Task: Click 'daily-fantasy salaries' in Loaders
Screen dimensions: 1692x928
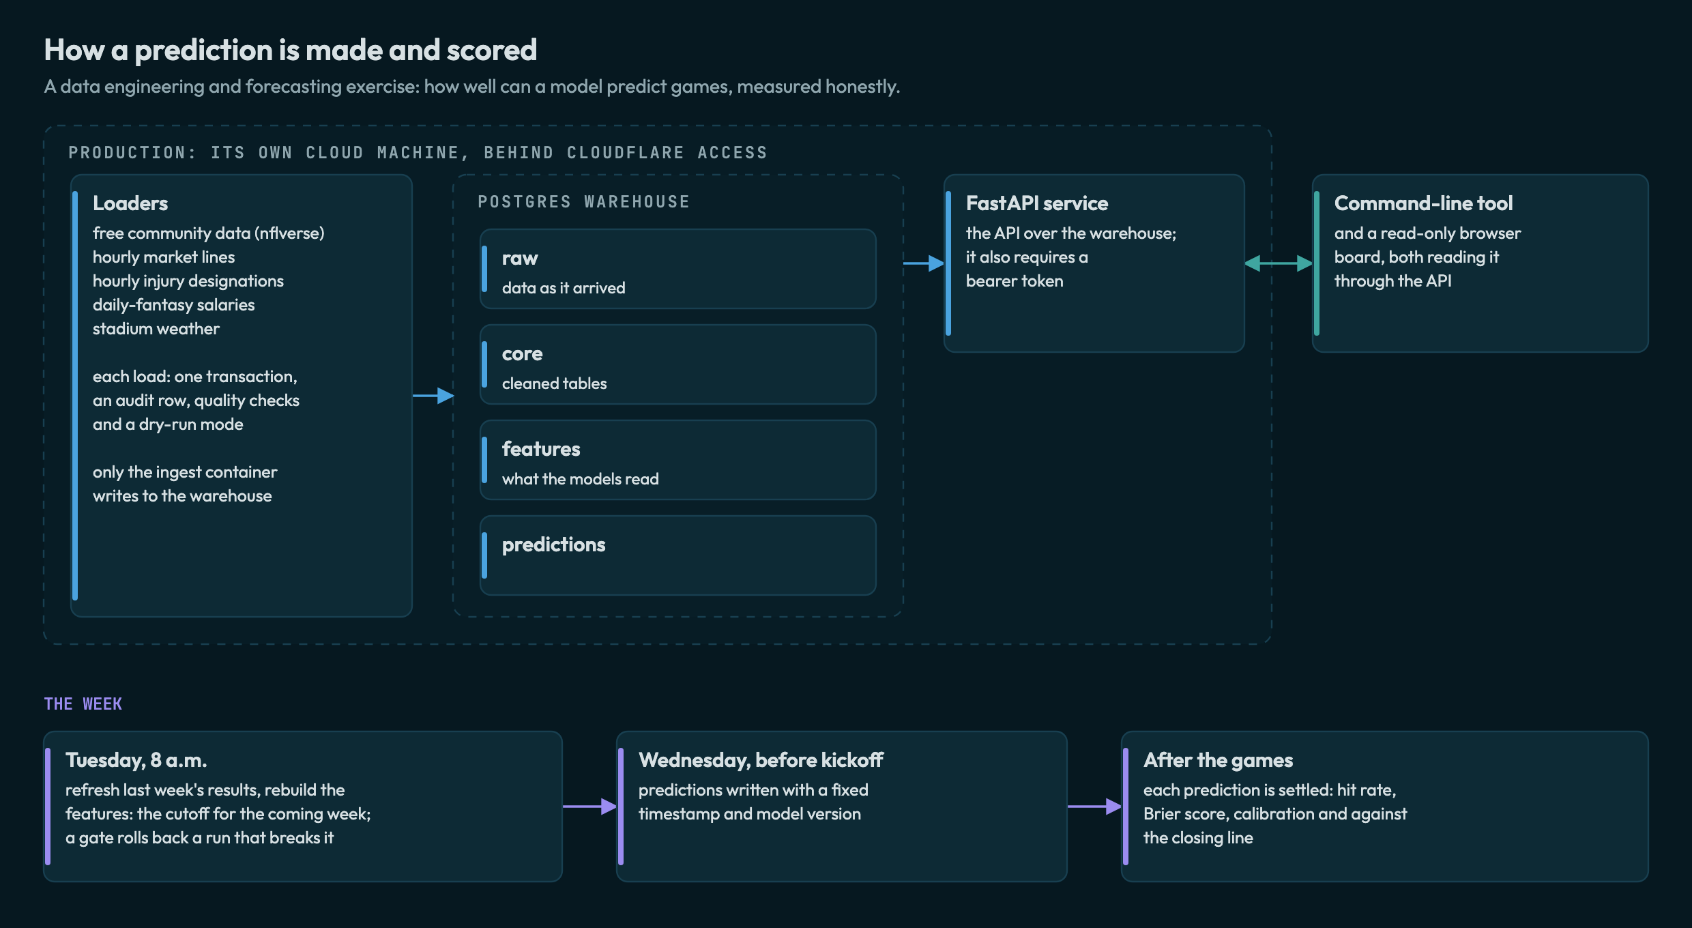Action: [174, 305]
